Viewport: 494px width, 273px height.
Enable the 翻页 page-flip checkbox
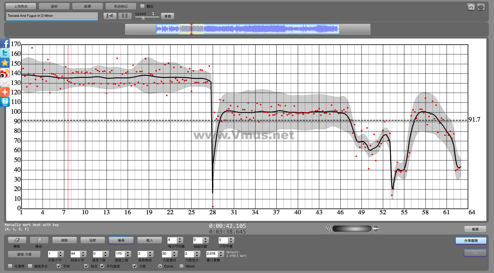click(x=142, y=6)
